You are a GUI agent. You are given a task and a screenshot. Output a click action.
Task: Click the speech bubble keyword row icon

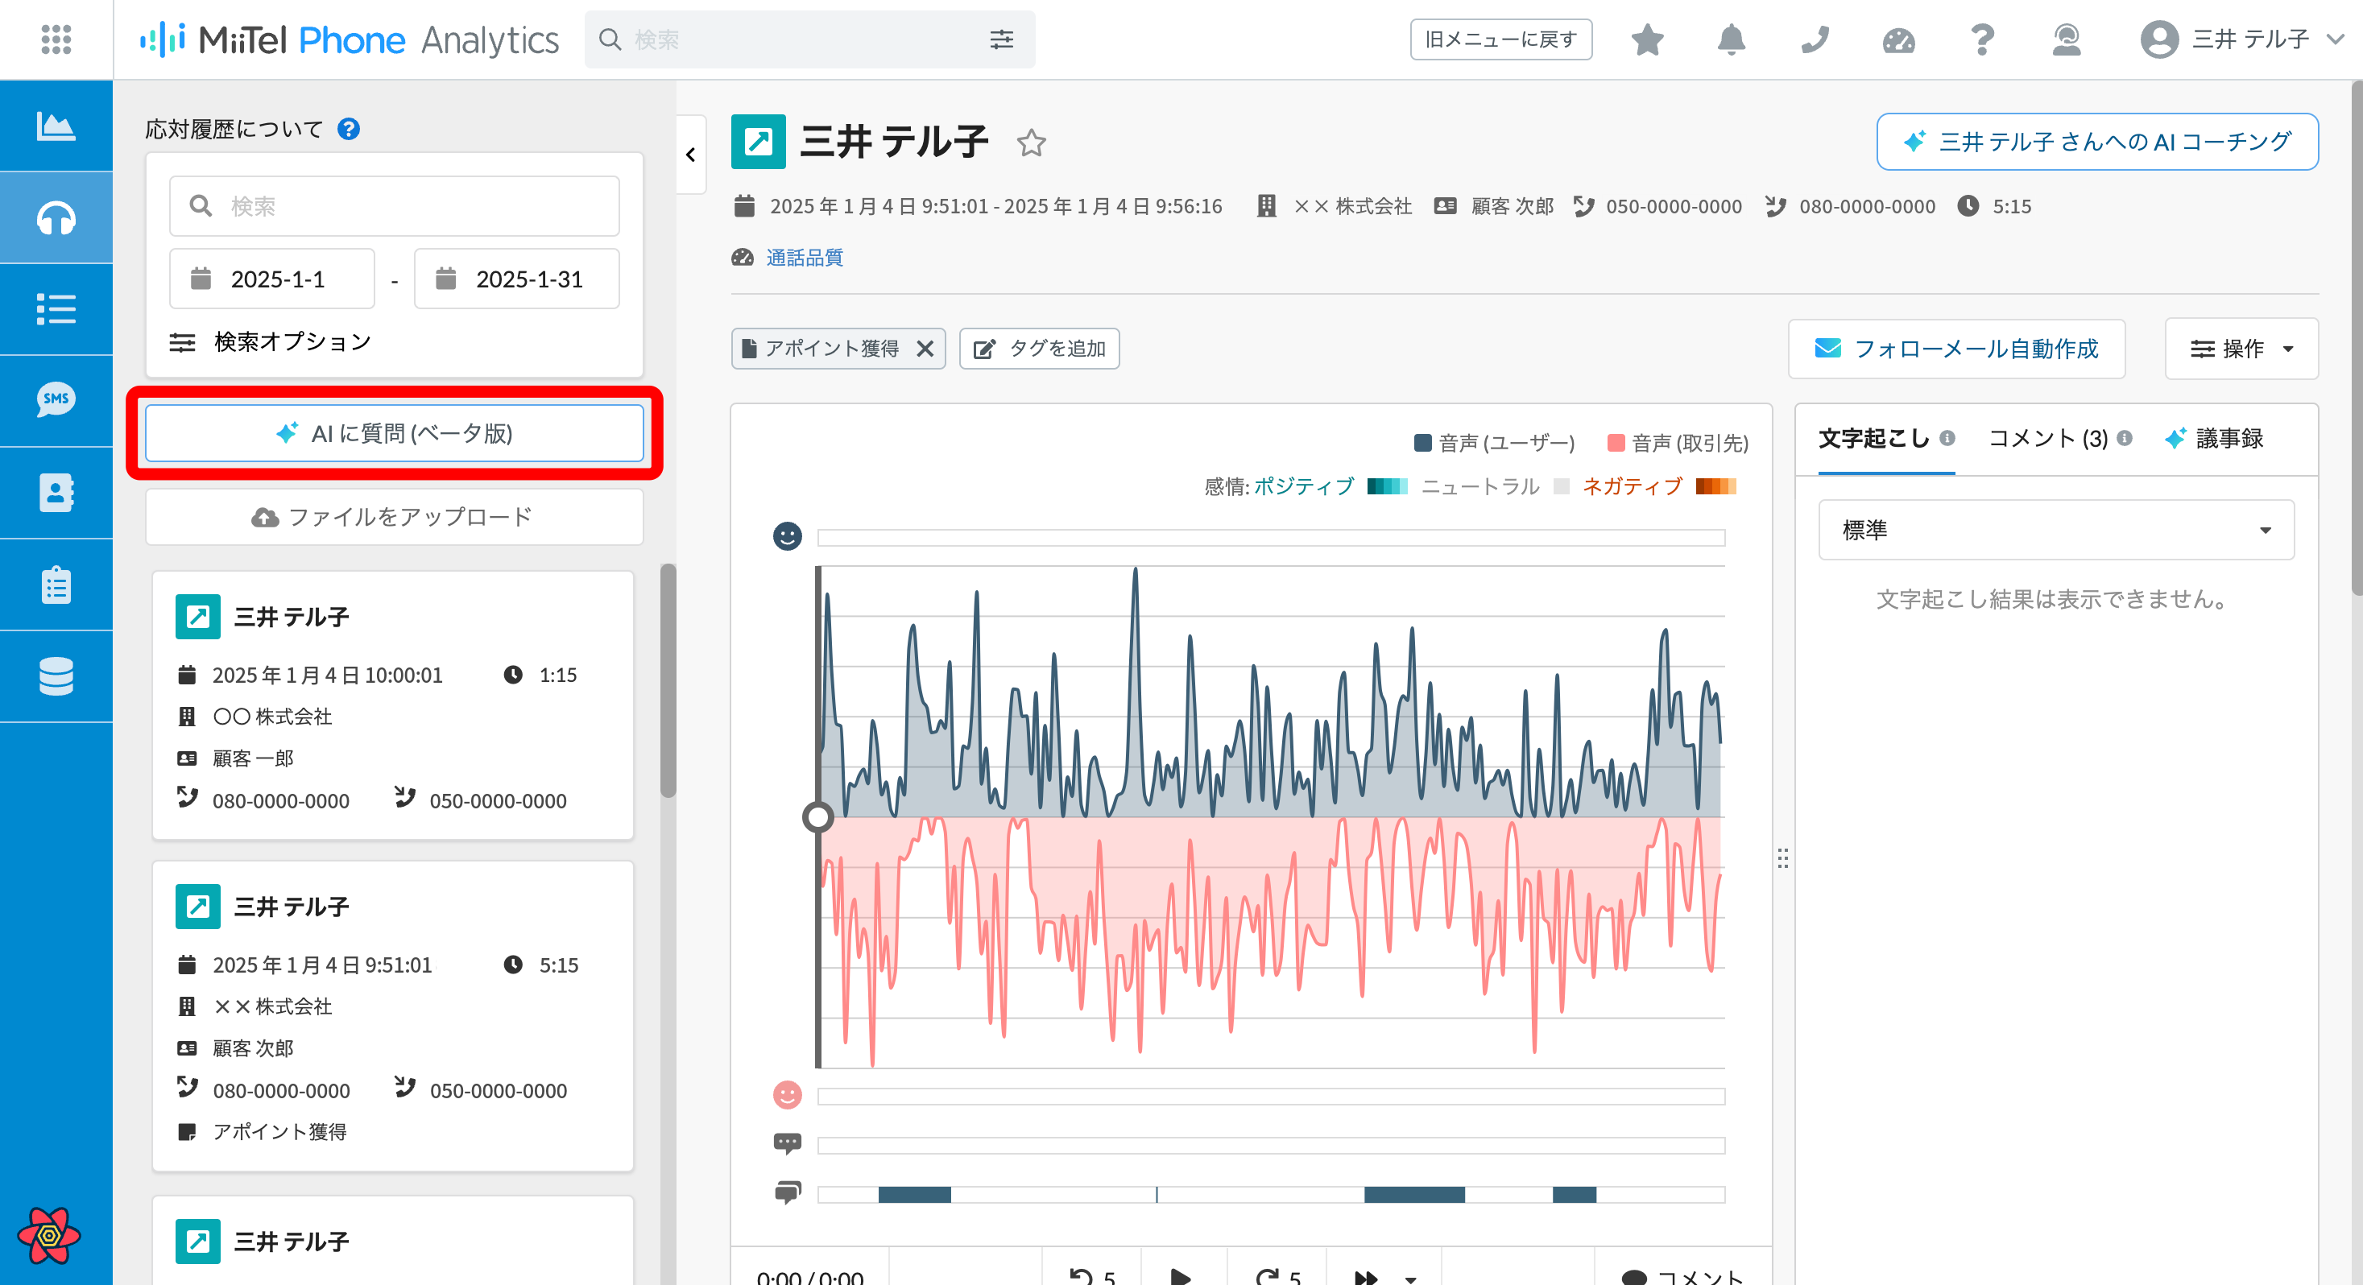pyautogui.click(x=787, y=1144)
